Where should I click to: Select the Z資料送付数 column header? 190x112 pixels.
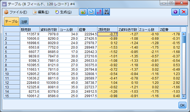point(128,30)
